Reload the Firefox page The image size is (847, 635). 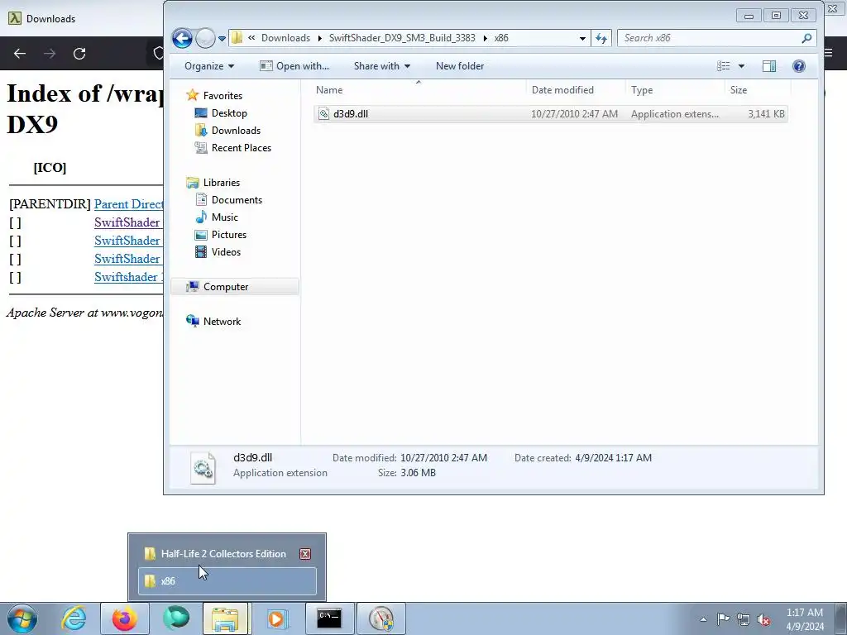pos(79,54)
